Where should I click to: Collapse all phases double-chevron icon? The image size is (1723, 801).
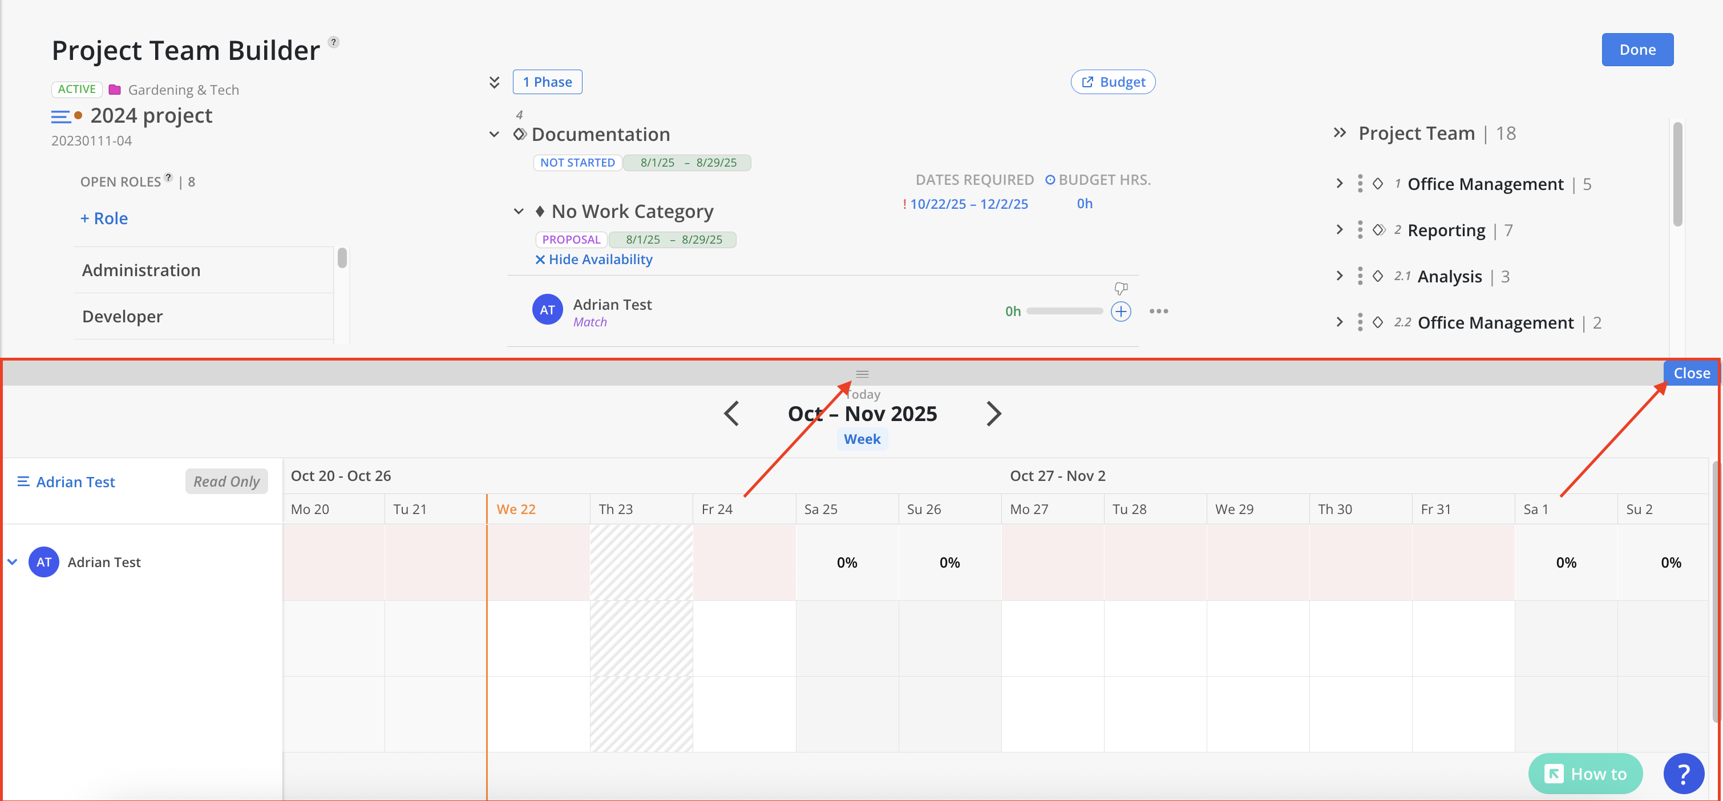(494, 82)
